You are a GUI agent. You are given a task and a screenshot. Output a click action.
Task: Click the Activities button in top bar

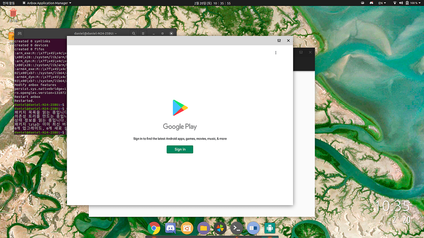(x=9, y=3)
